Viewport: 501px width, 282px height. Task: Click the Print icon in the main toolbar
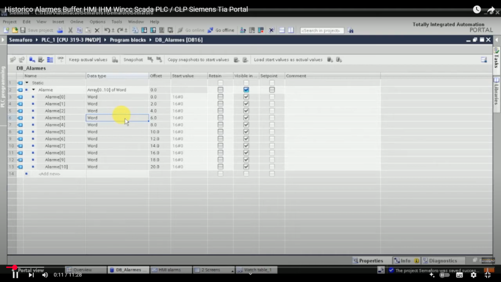(60, 30)
